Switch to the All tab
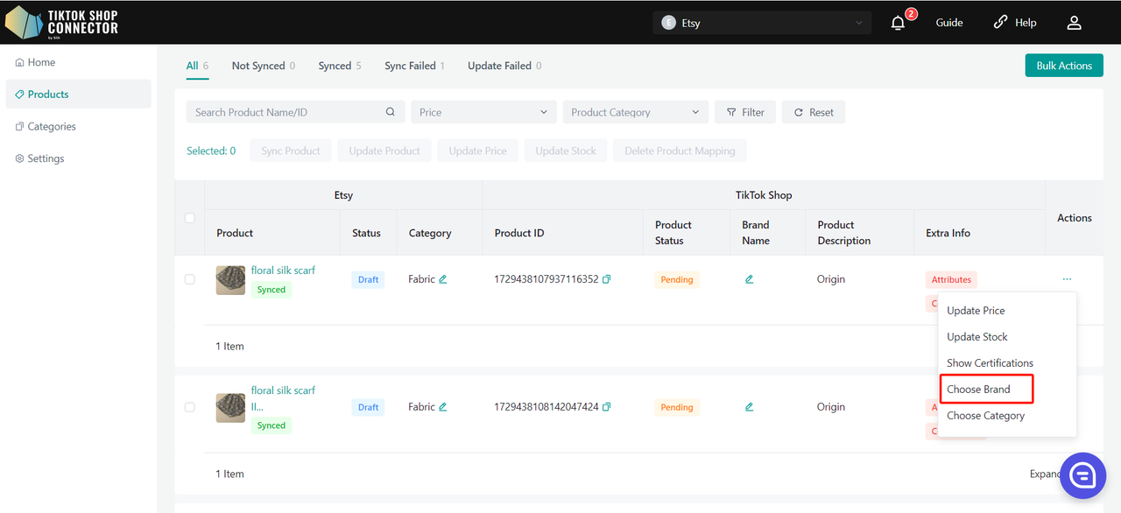Viewport: 1121px width, 513px height. 198,66
